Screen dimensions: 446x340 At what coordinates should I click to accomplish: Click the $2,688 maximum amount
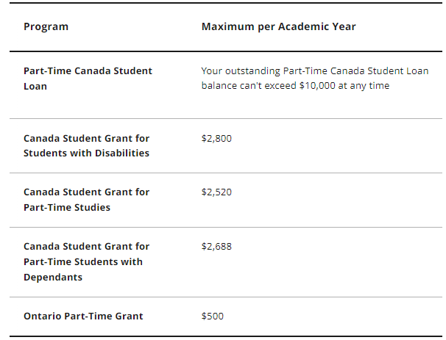pos(216,247)
